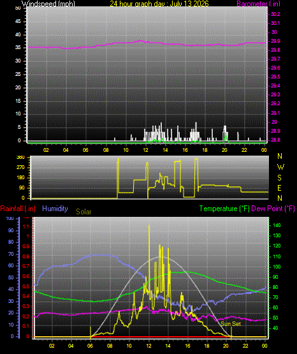
Task: Click the E compass label beside wind direction
Action: [x=279, y=188]
